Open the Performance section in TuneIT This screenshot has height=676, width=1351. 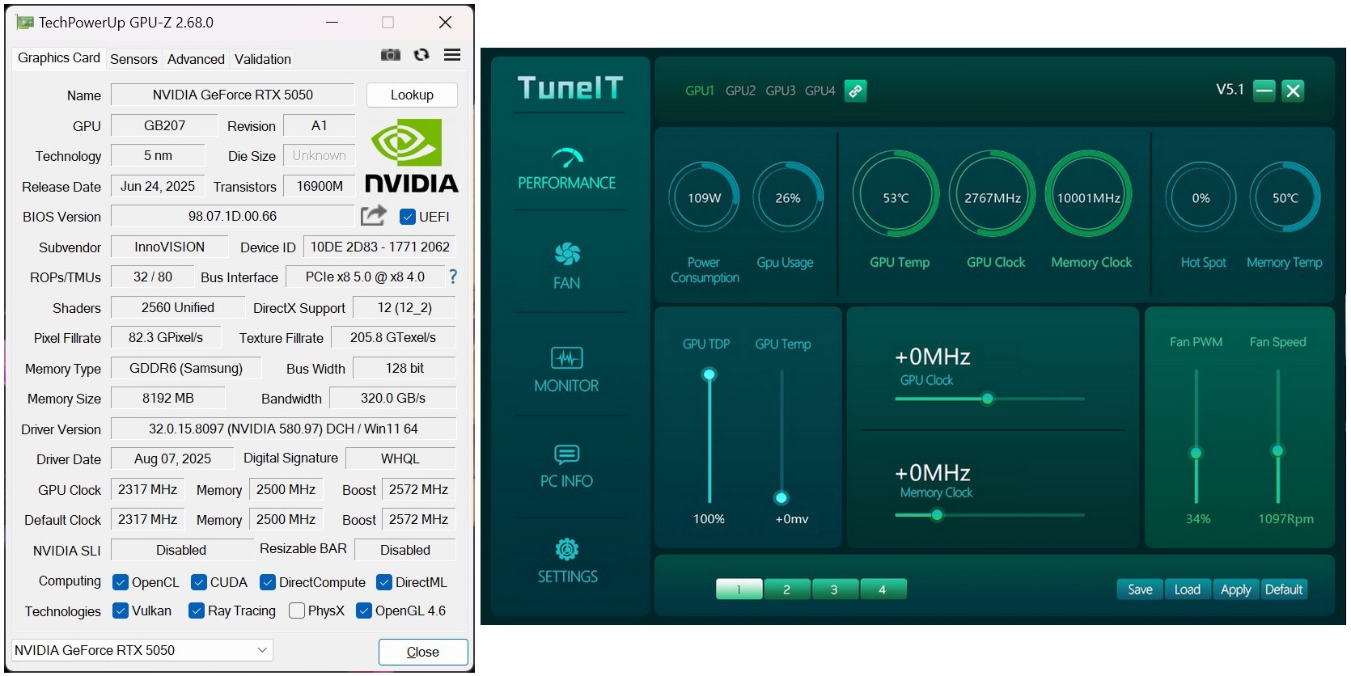pyautogui.click(x=567, y=168)
